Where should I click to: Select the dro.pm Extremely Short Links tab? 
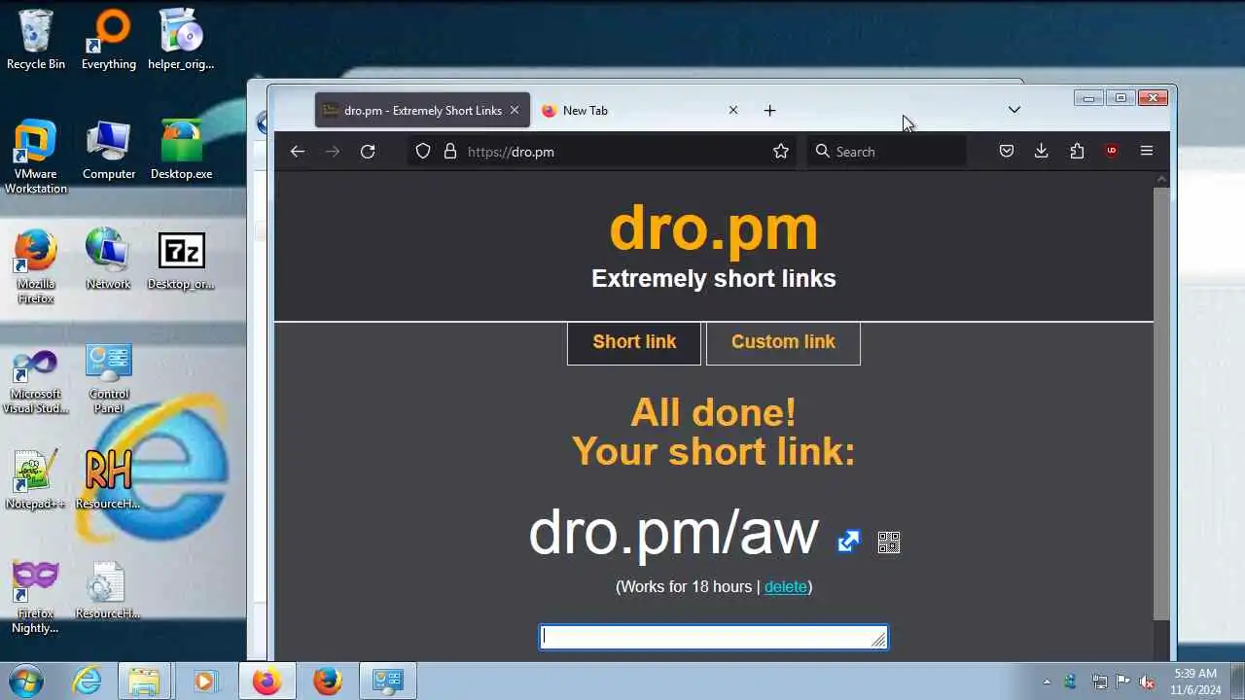pos(422,111)
